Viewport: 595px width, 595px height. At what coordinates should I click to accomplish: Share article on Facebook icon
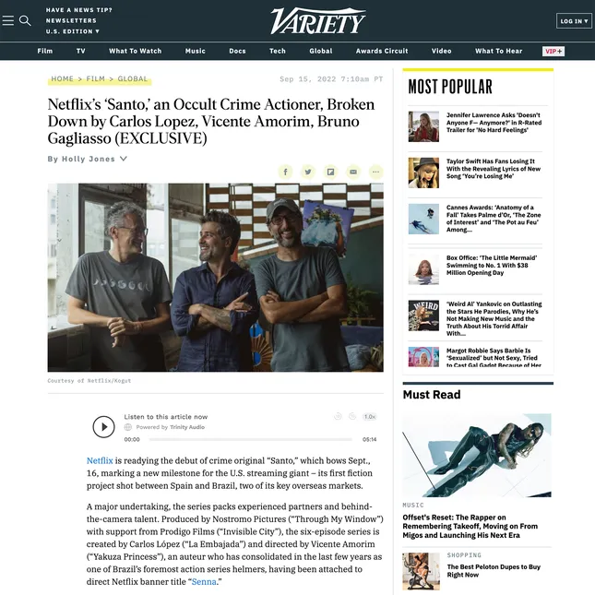click(x=285, y=172)
